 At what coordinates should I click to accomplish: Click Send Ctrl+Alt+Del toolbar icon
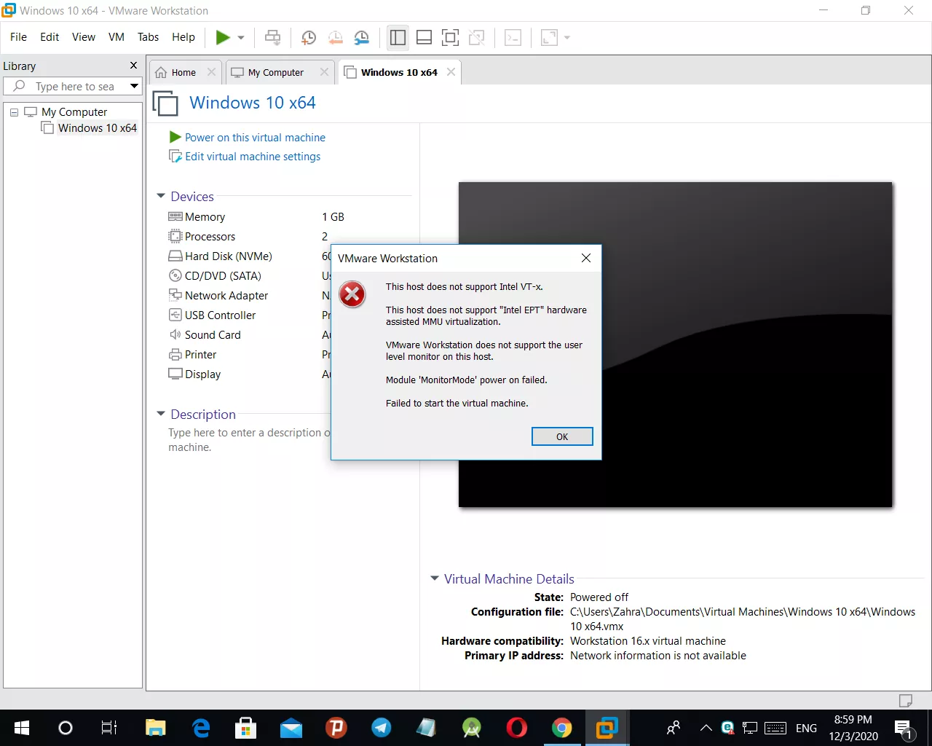(272, 37)
